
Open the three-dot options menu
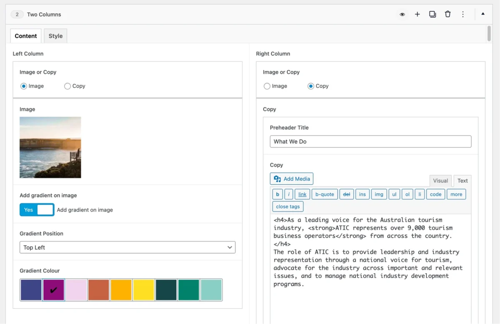[463, 14]
